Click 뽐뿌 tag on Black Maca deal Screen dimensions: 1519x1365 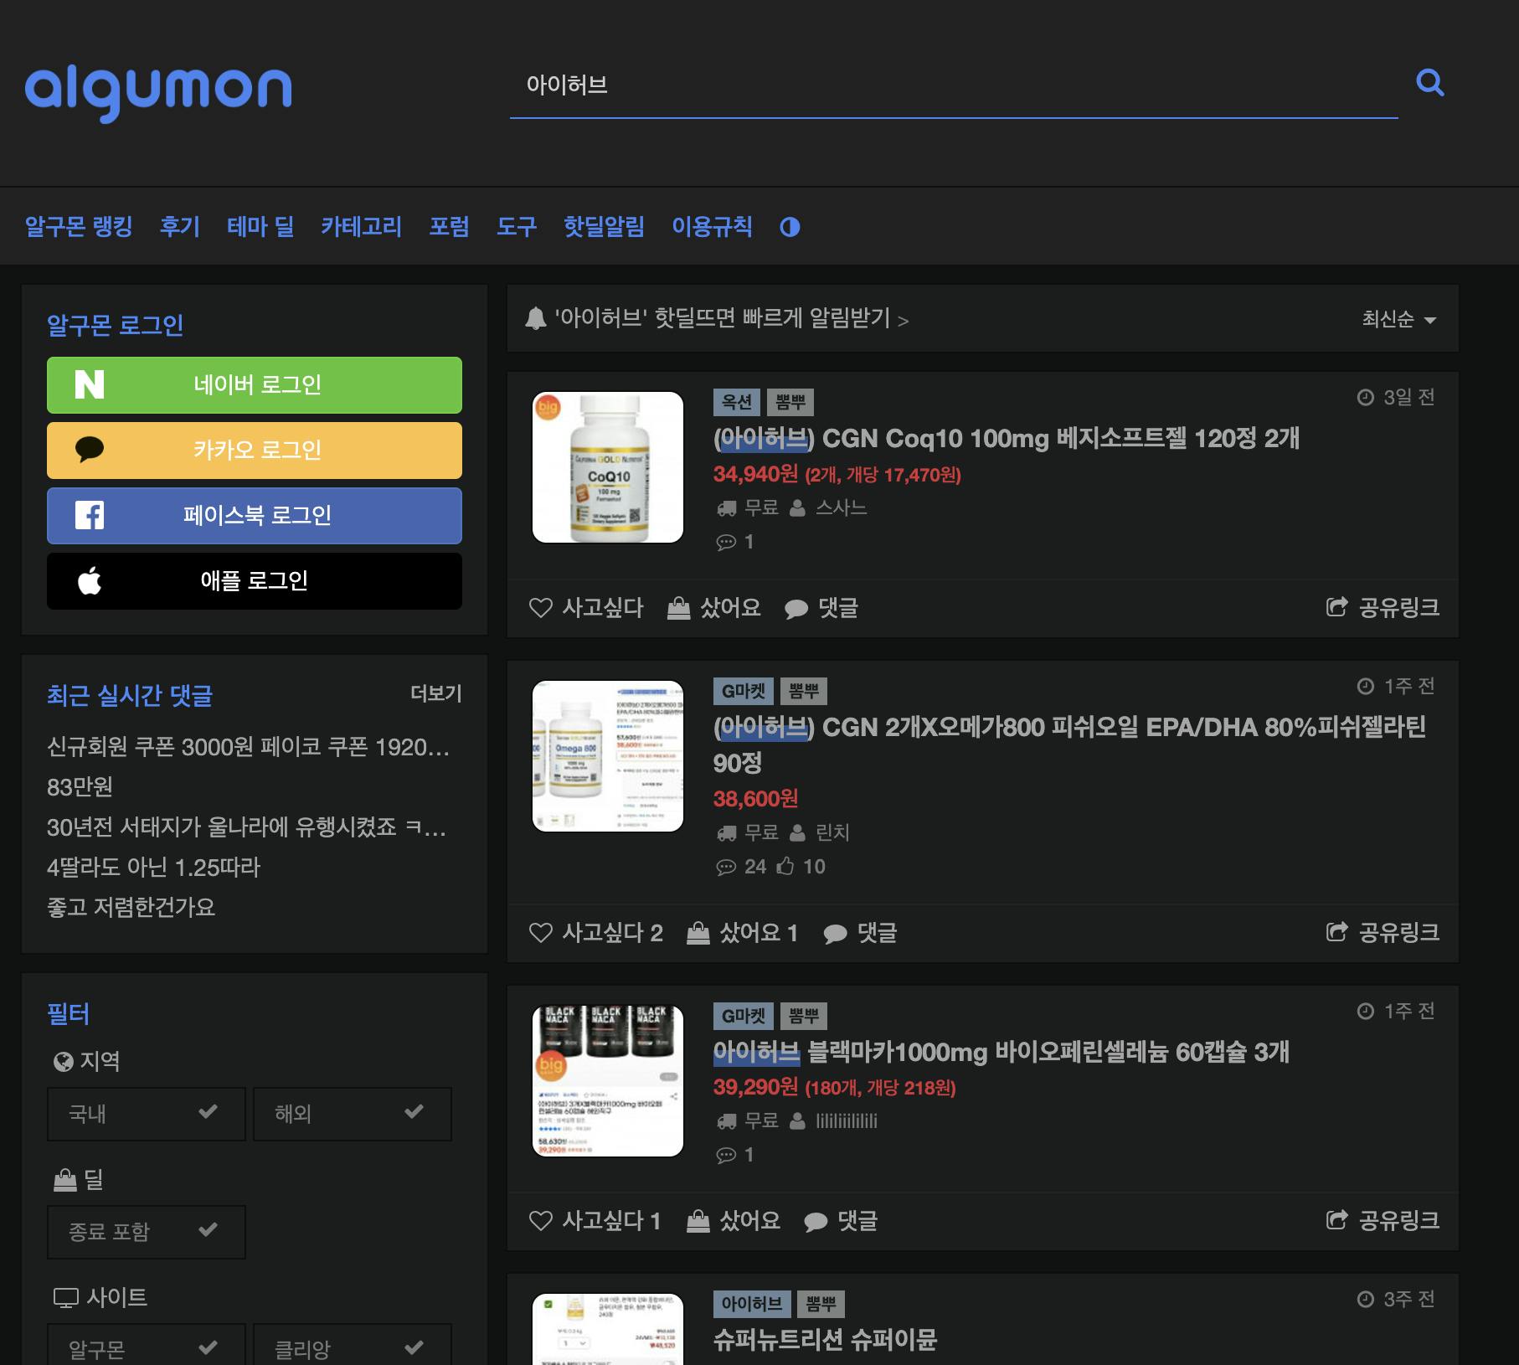point(804,1017)
